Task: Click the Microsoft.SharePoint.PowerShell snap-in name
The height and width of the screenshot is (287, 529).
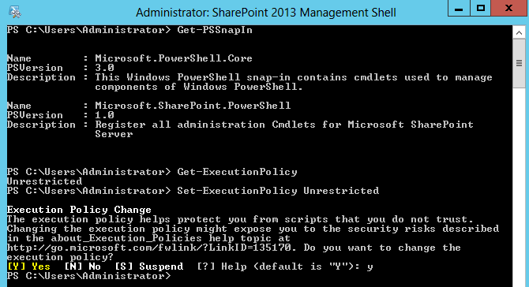Action: pos(193,106)
